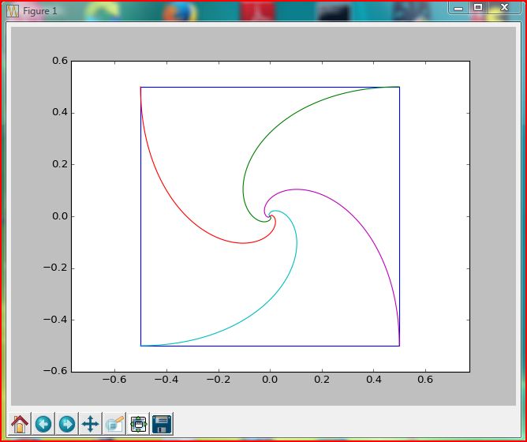Click the y-axis tick label −0.6

[55, 372]
